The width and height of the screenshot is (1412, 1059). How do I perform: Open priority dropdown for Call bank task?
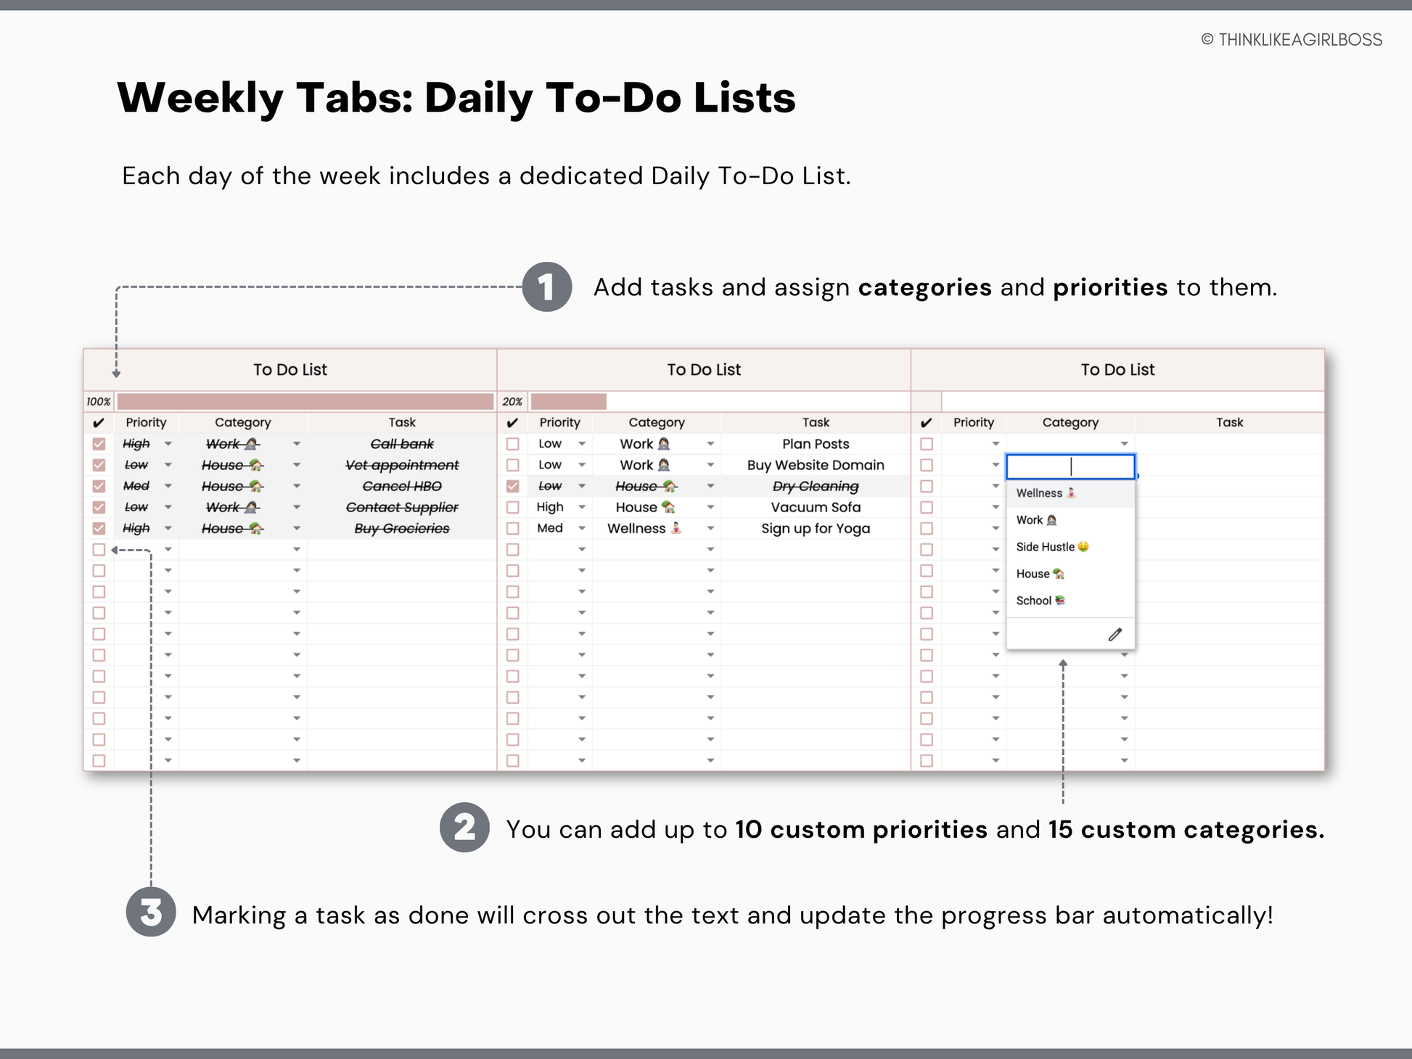pyautogui.click(x=168, y=444)
